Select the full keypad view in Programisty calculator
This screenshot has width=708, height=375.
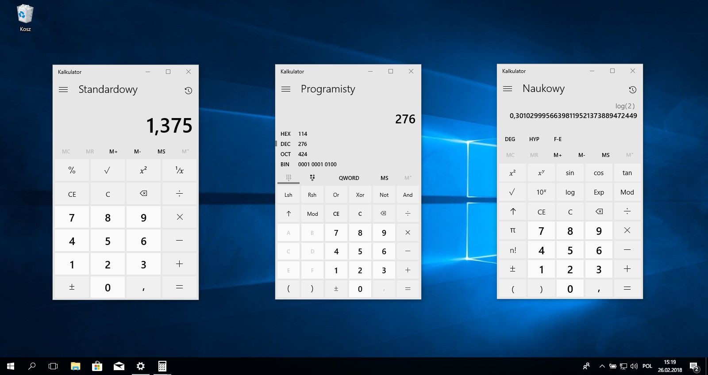coord(289,178)
